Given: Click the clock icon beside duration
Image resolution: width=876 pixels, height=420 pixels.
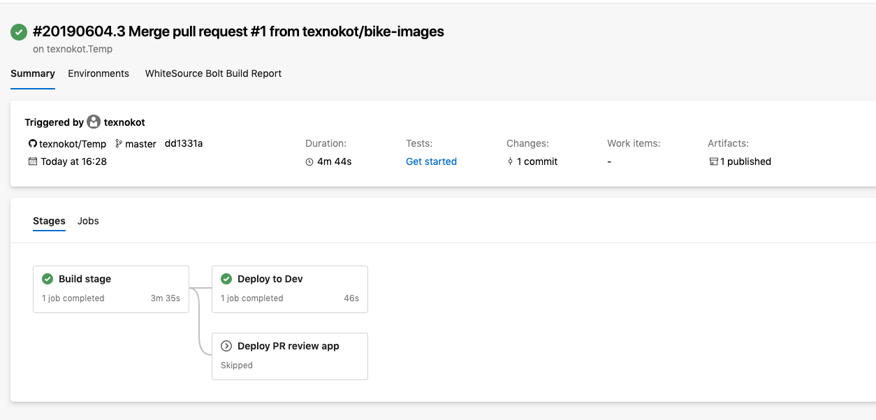Looking at the screenshot, I should pyautogui.click(x=309, y=162).
